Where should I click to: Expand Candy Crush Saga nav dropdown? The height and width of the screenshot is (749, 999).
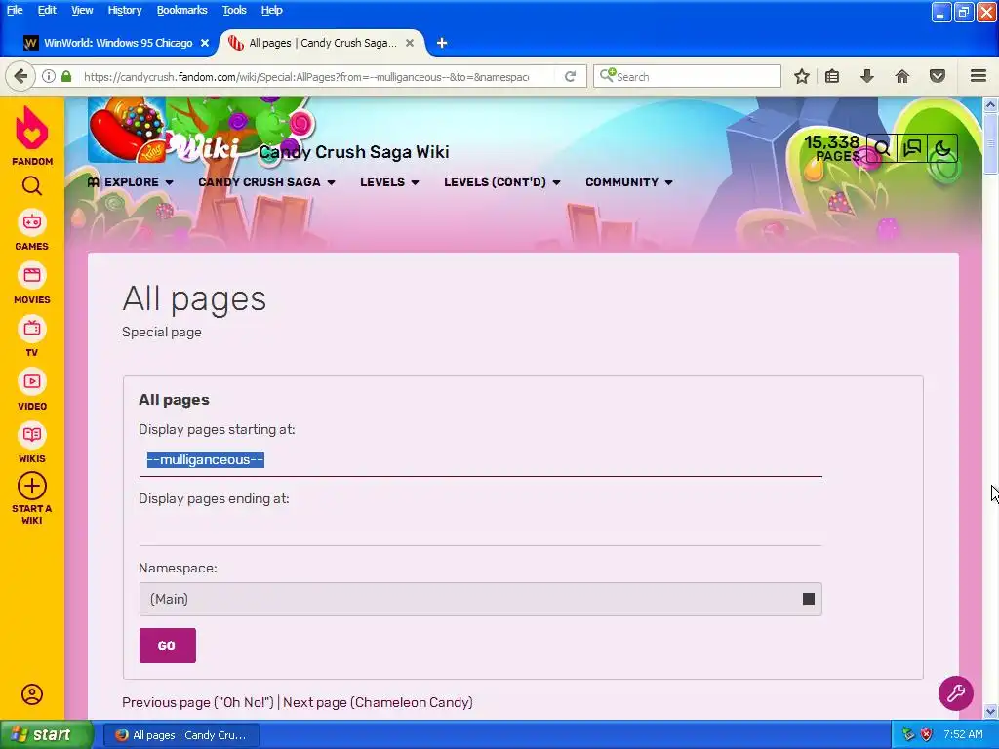coord(266,182)
